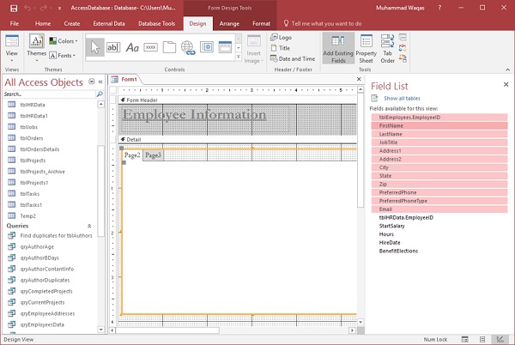Select the Label control tool
The height and width of the screenshot is (345, 515).
(x=132, y=47)
